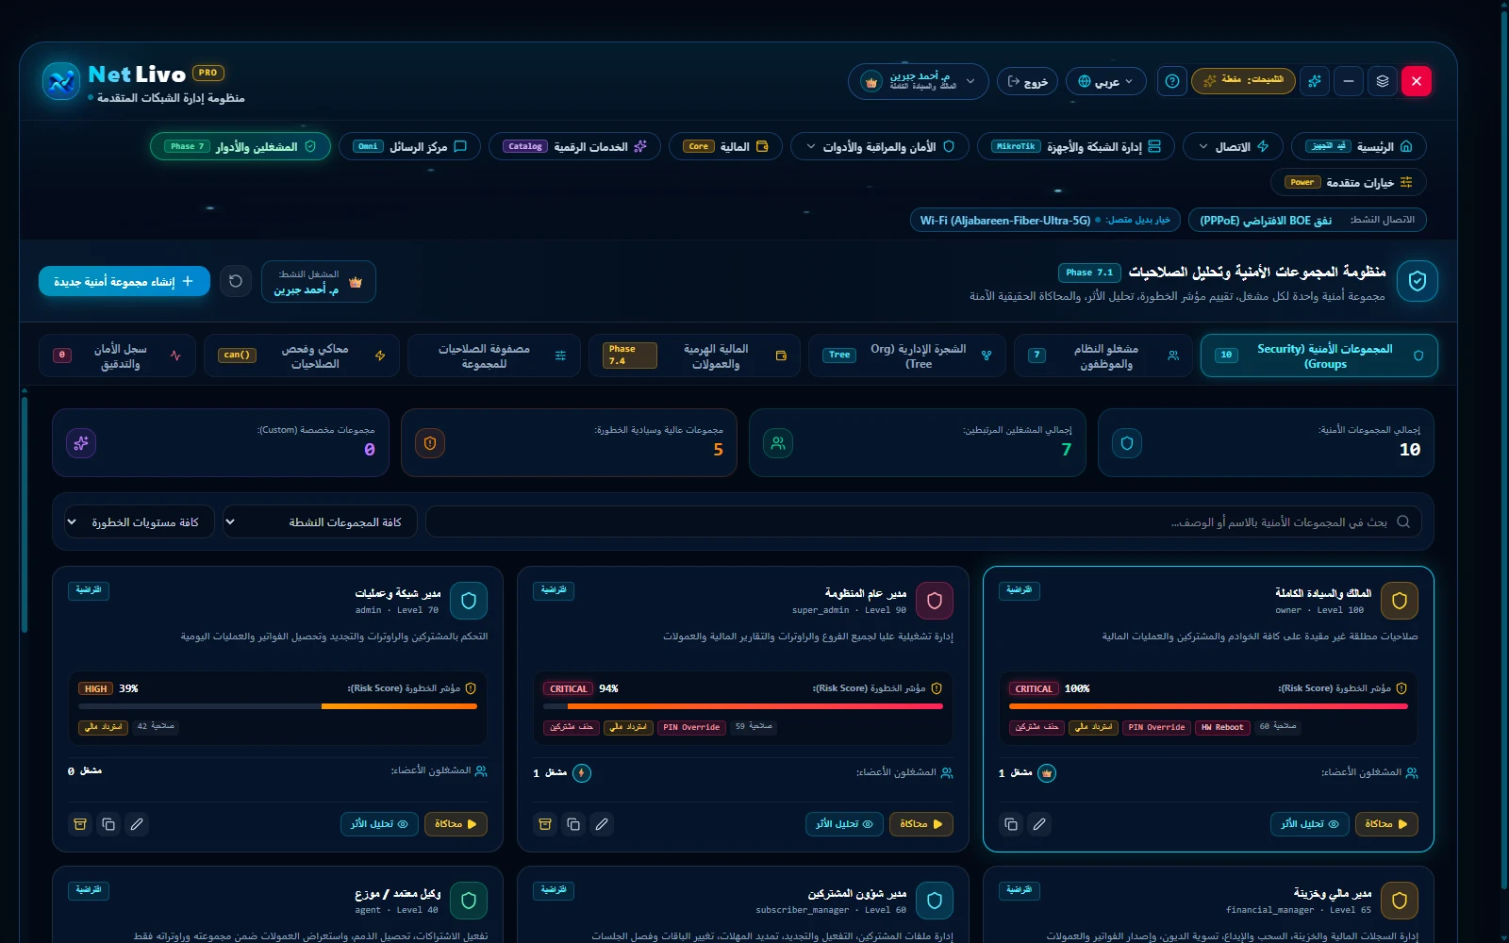Image resolution: width=1509 pixels, height=943 pixels.
Task: Switch to Org Tree tab
Action: point(907,356)
